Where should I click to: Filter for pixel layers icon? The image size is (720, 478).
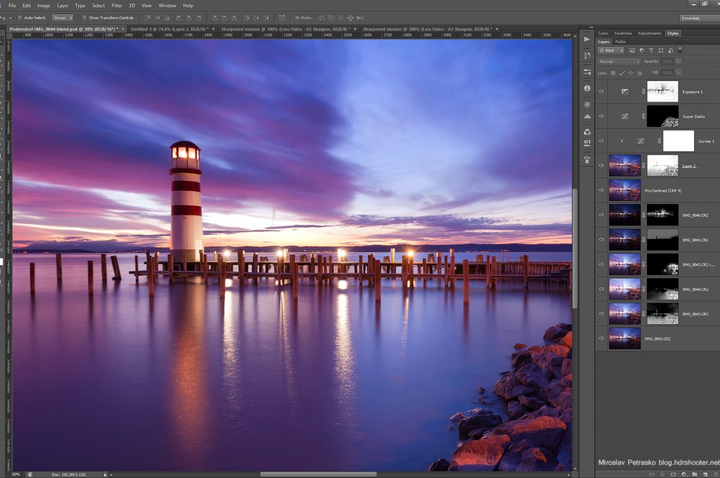coord(632,50)
